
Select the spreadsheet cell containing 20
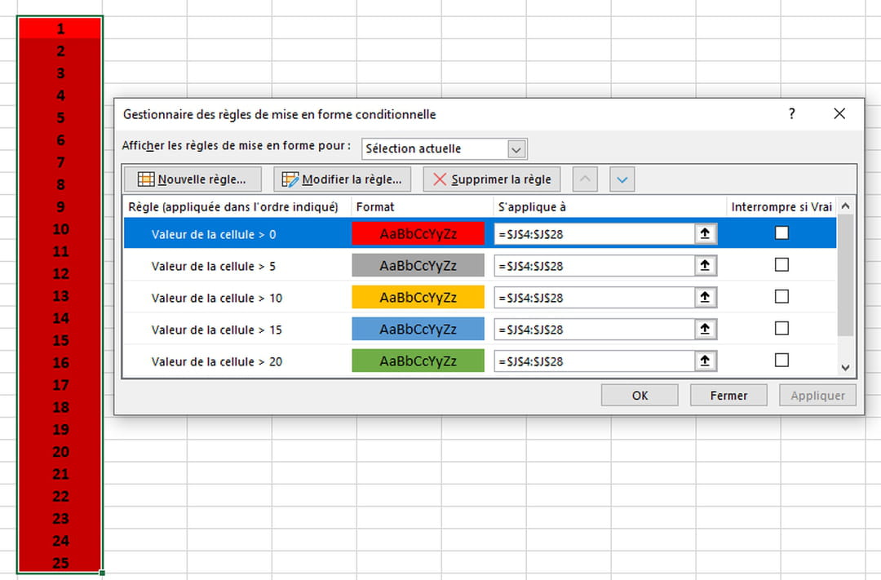[60, 451]
